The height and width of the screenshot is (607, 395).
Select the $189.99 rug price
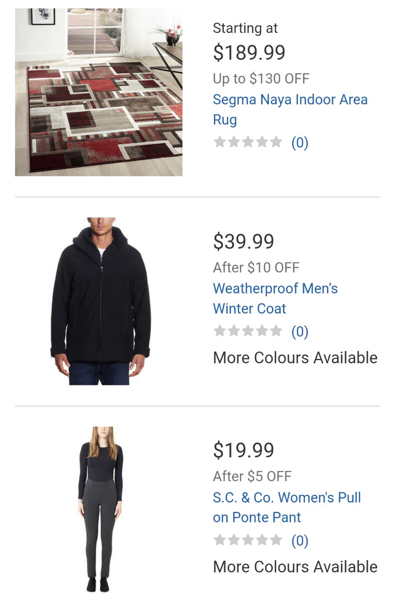click(x=249, y=53)
